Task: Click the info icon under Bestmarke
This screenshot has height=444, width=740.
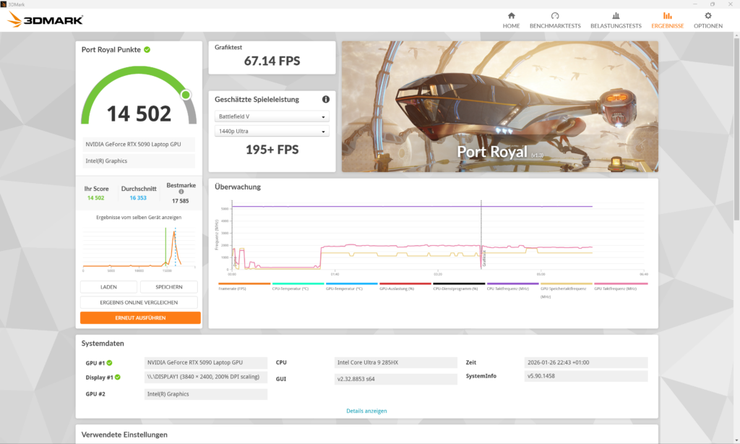Action: tap(181, 192)
